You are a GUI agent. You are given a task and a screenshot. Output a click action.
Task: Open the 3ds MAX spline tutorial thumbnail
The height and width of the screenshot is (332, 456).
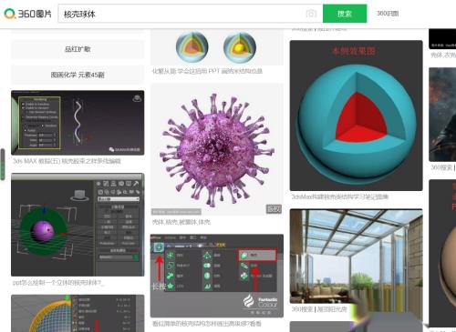pyautogui.click(x=78, y=123)
